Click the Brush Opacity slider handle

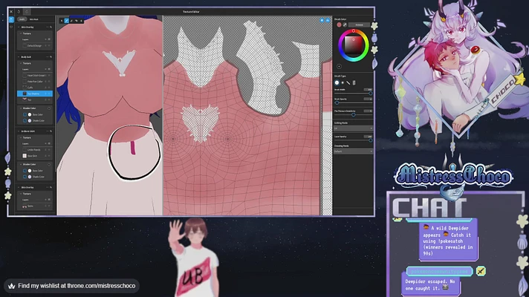coord(337,102)
